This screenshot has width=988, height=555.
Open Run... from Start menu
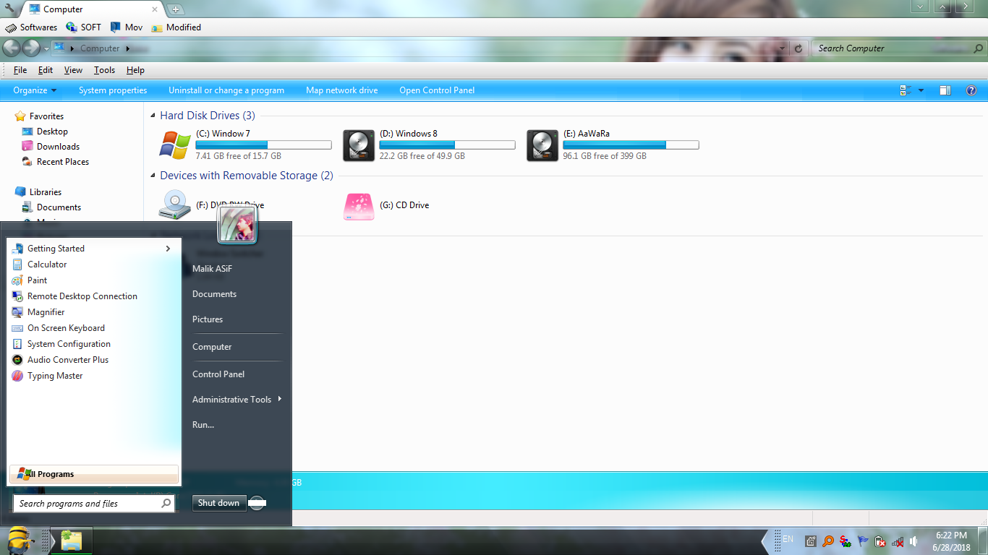203,425
